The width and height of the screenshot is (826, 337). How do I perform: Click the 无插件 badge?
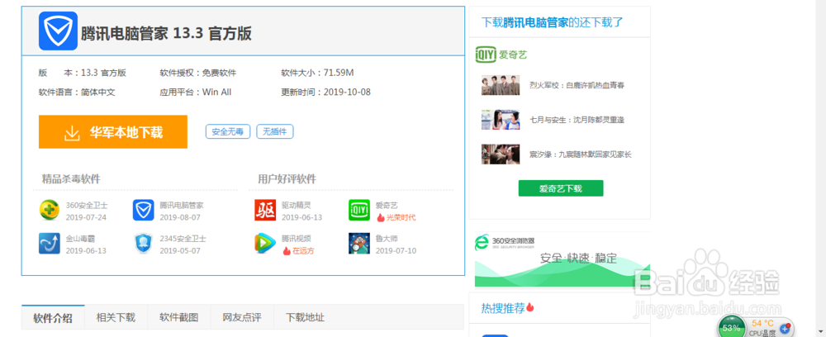tap(274, 131)
